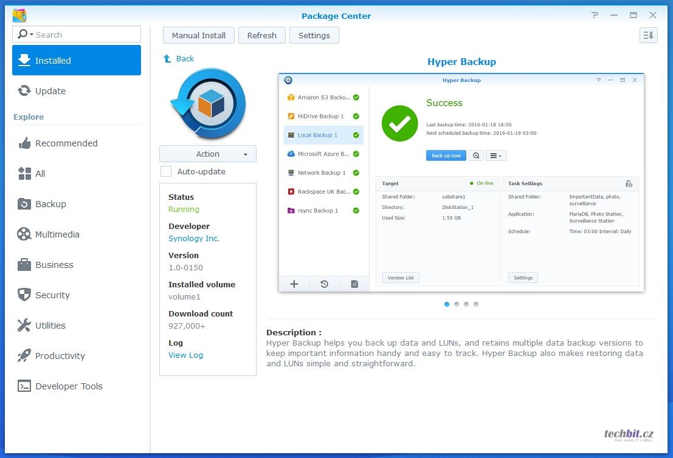Show the second screenshot via pagination dot
This screenshot has height=458, width=673.
pos(457,304)
